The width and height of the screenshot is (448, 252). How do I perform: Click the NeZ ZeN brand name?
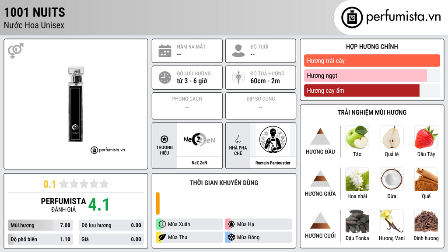click(199, 163)
